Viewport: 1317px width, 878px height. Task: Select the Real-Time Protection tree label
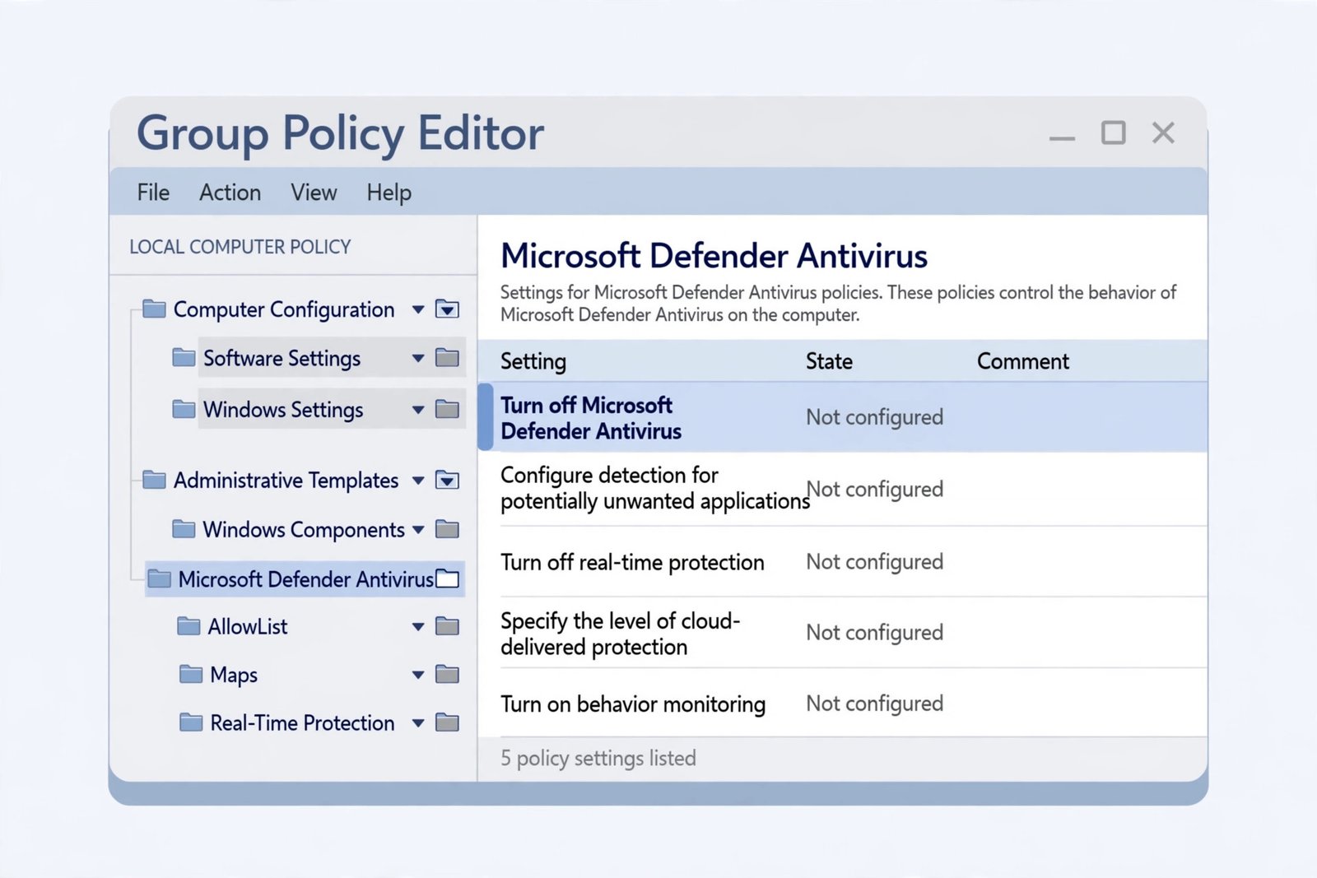[x=302, y=723]
